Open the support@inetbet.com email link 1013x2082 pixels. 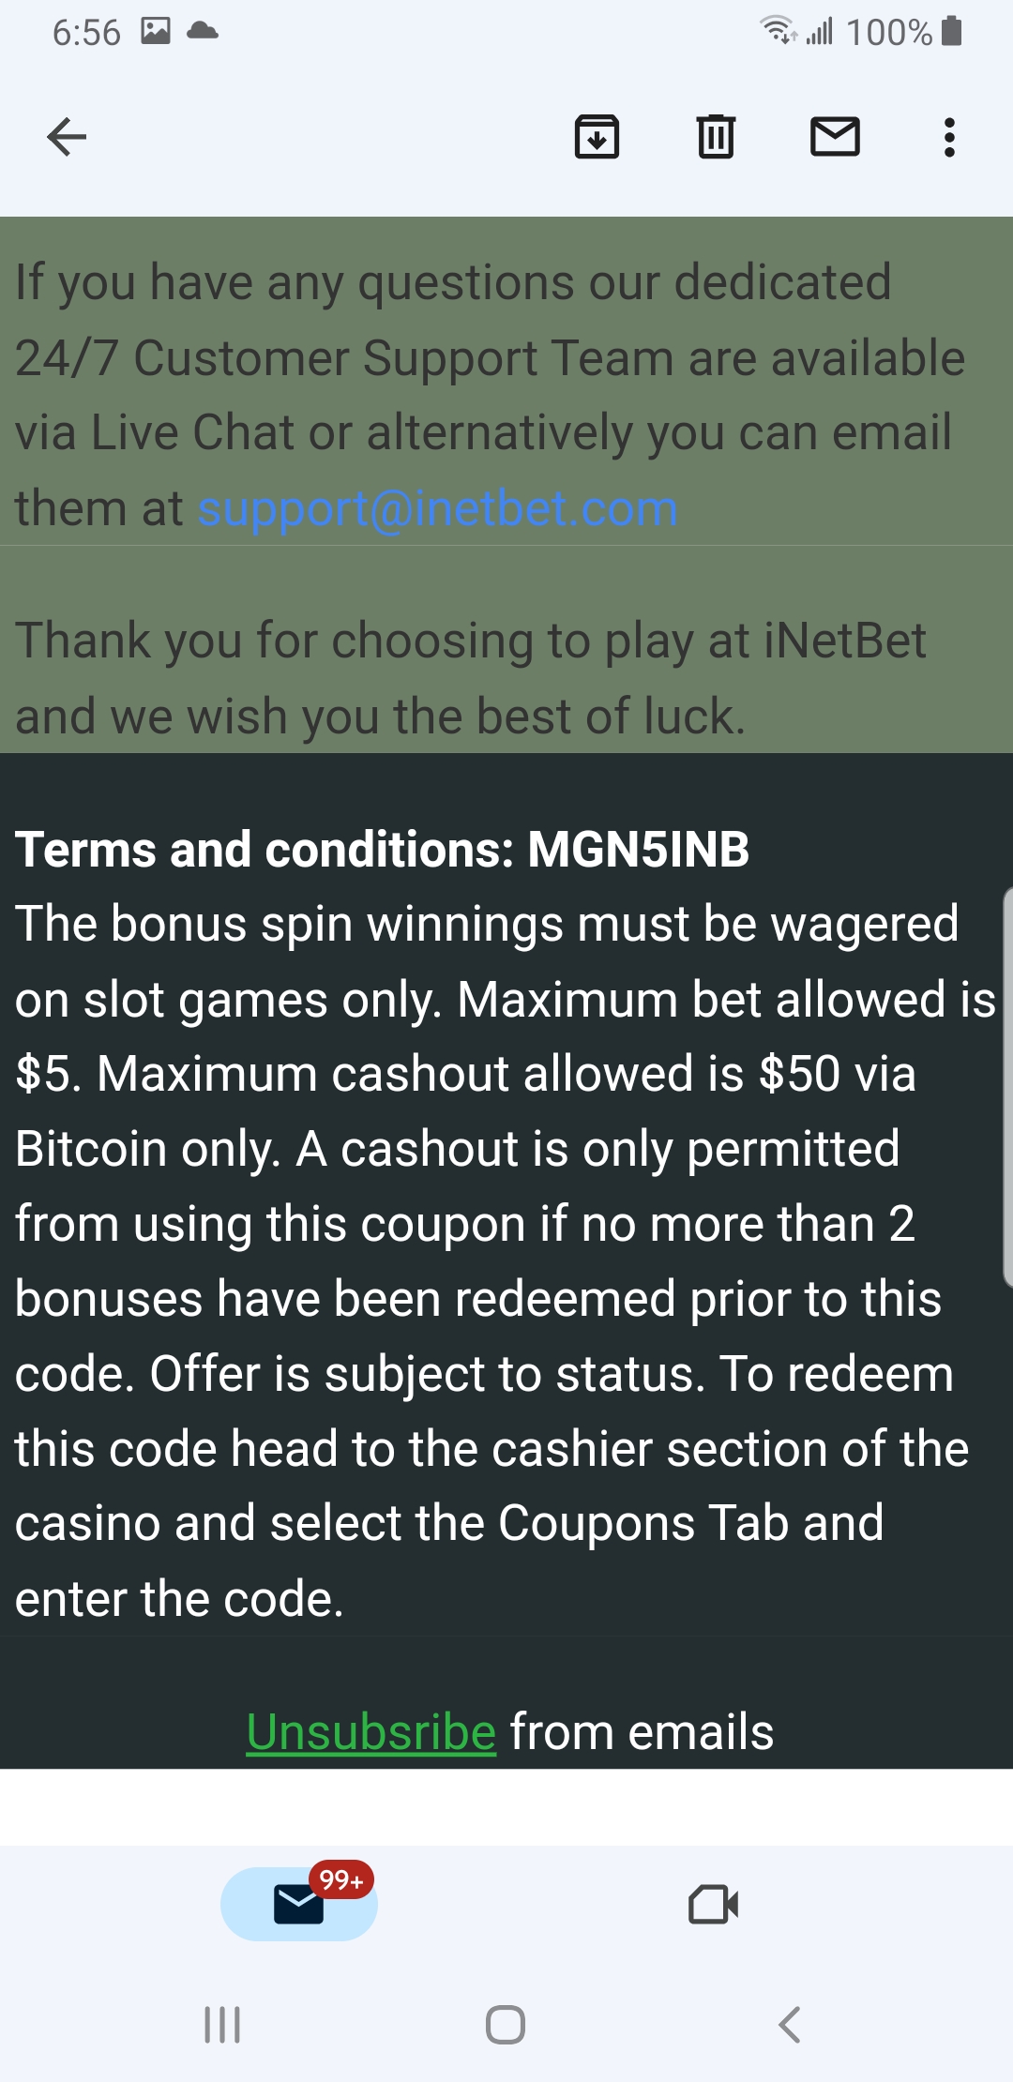[x=437, y=509]
